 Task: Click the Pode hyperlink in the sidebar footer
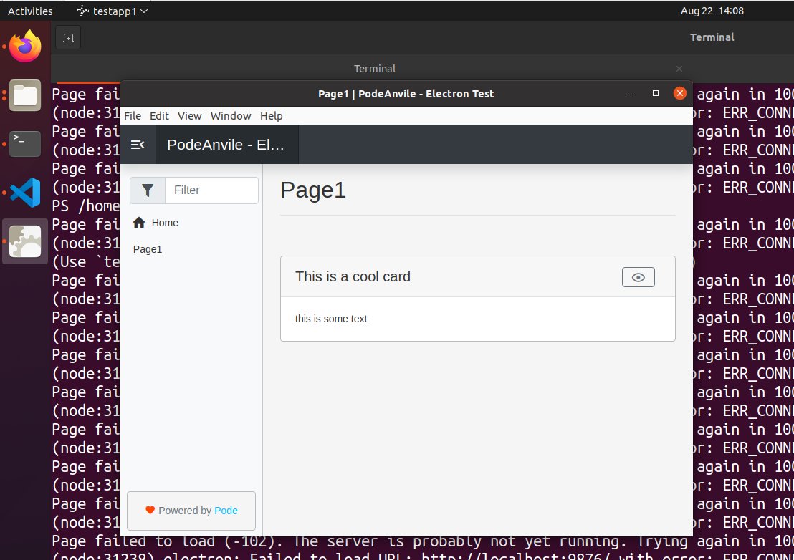point(226,511)
